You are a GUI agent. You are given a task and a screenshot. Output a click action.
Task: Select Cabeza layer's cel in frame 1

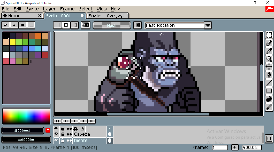pos(110,134)
